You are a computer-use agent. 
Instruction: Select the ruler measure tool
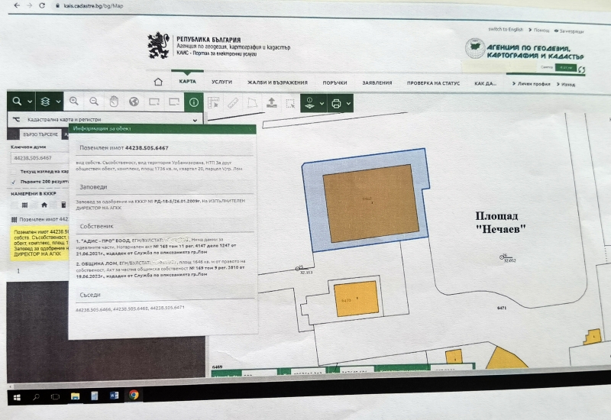tap(233, 102)
